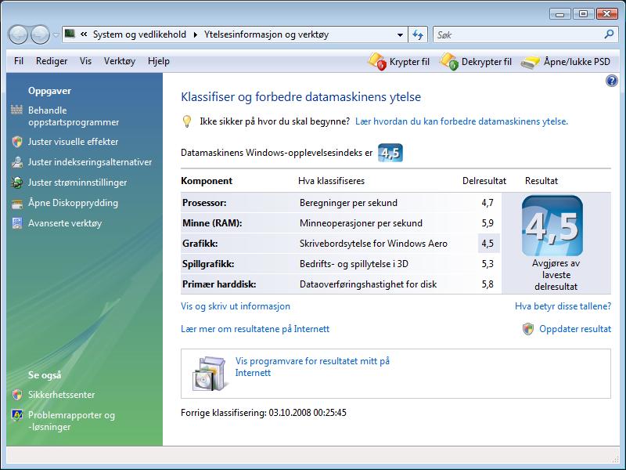Click the Problemrapporter og -løsninger icon
The image size is (626, 470).
(16, 415)
